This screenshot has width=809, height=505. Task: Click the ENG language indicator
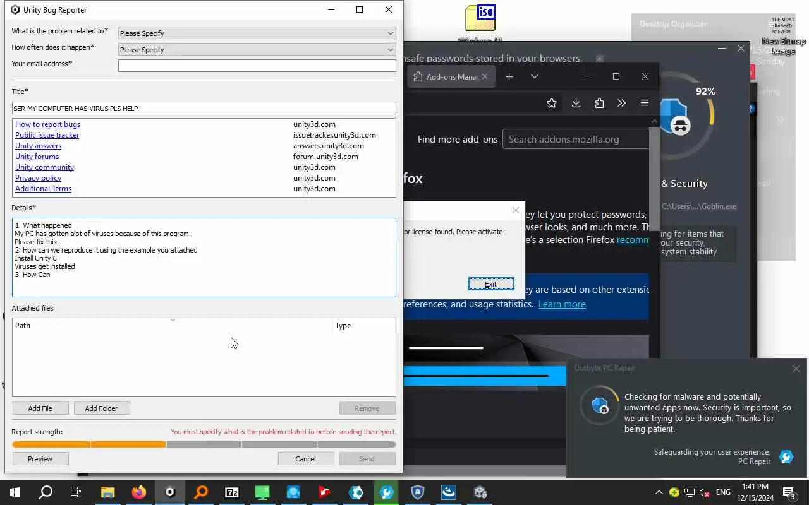pyautogui.click(x=723, y=492)
